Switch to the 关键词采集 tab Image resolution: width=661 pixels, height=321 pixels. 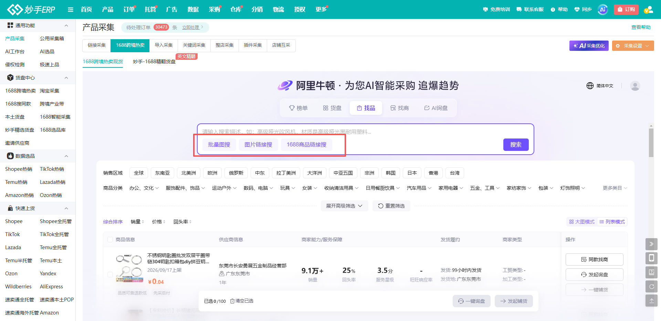tap(194, 45)
